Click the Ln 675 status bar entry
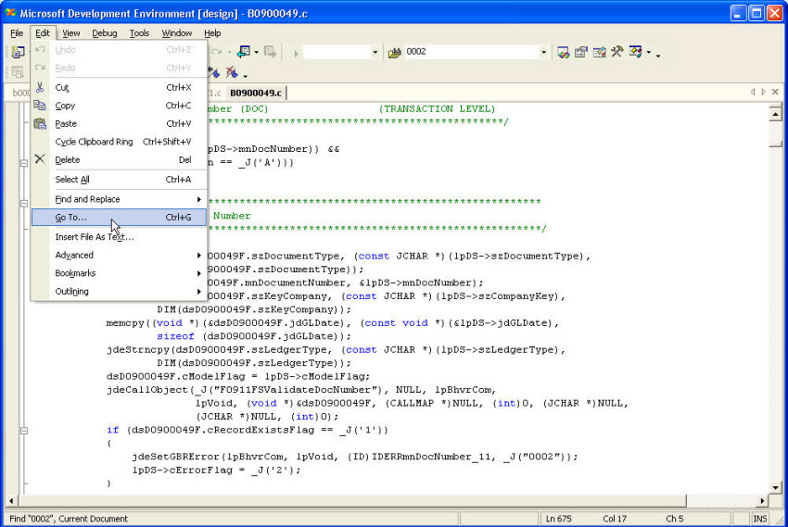The width and height of the screenshot is (788, 527). click(558, 519)
